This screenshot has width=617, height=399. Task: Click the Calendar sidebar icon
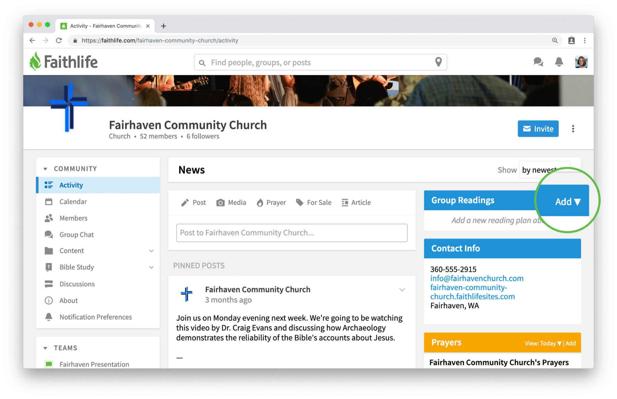(x=49, y=202)
